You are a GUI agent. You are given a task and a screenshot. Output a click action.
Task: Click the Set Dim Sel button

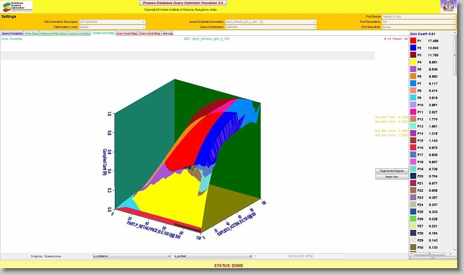point(301,257)
